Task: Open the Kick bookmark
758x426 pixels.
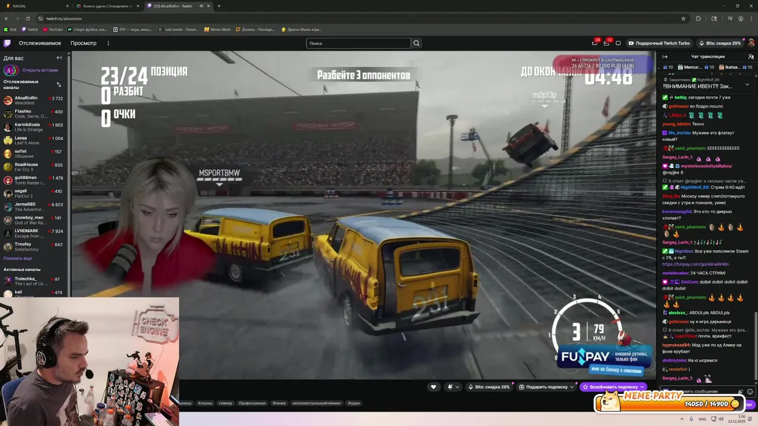Action: 10,29
